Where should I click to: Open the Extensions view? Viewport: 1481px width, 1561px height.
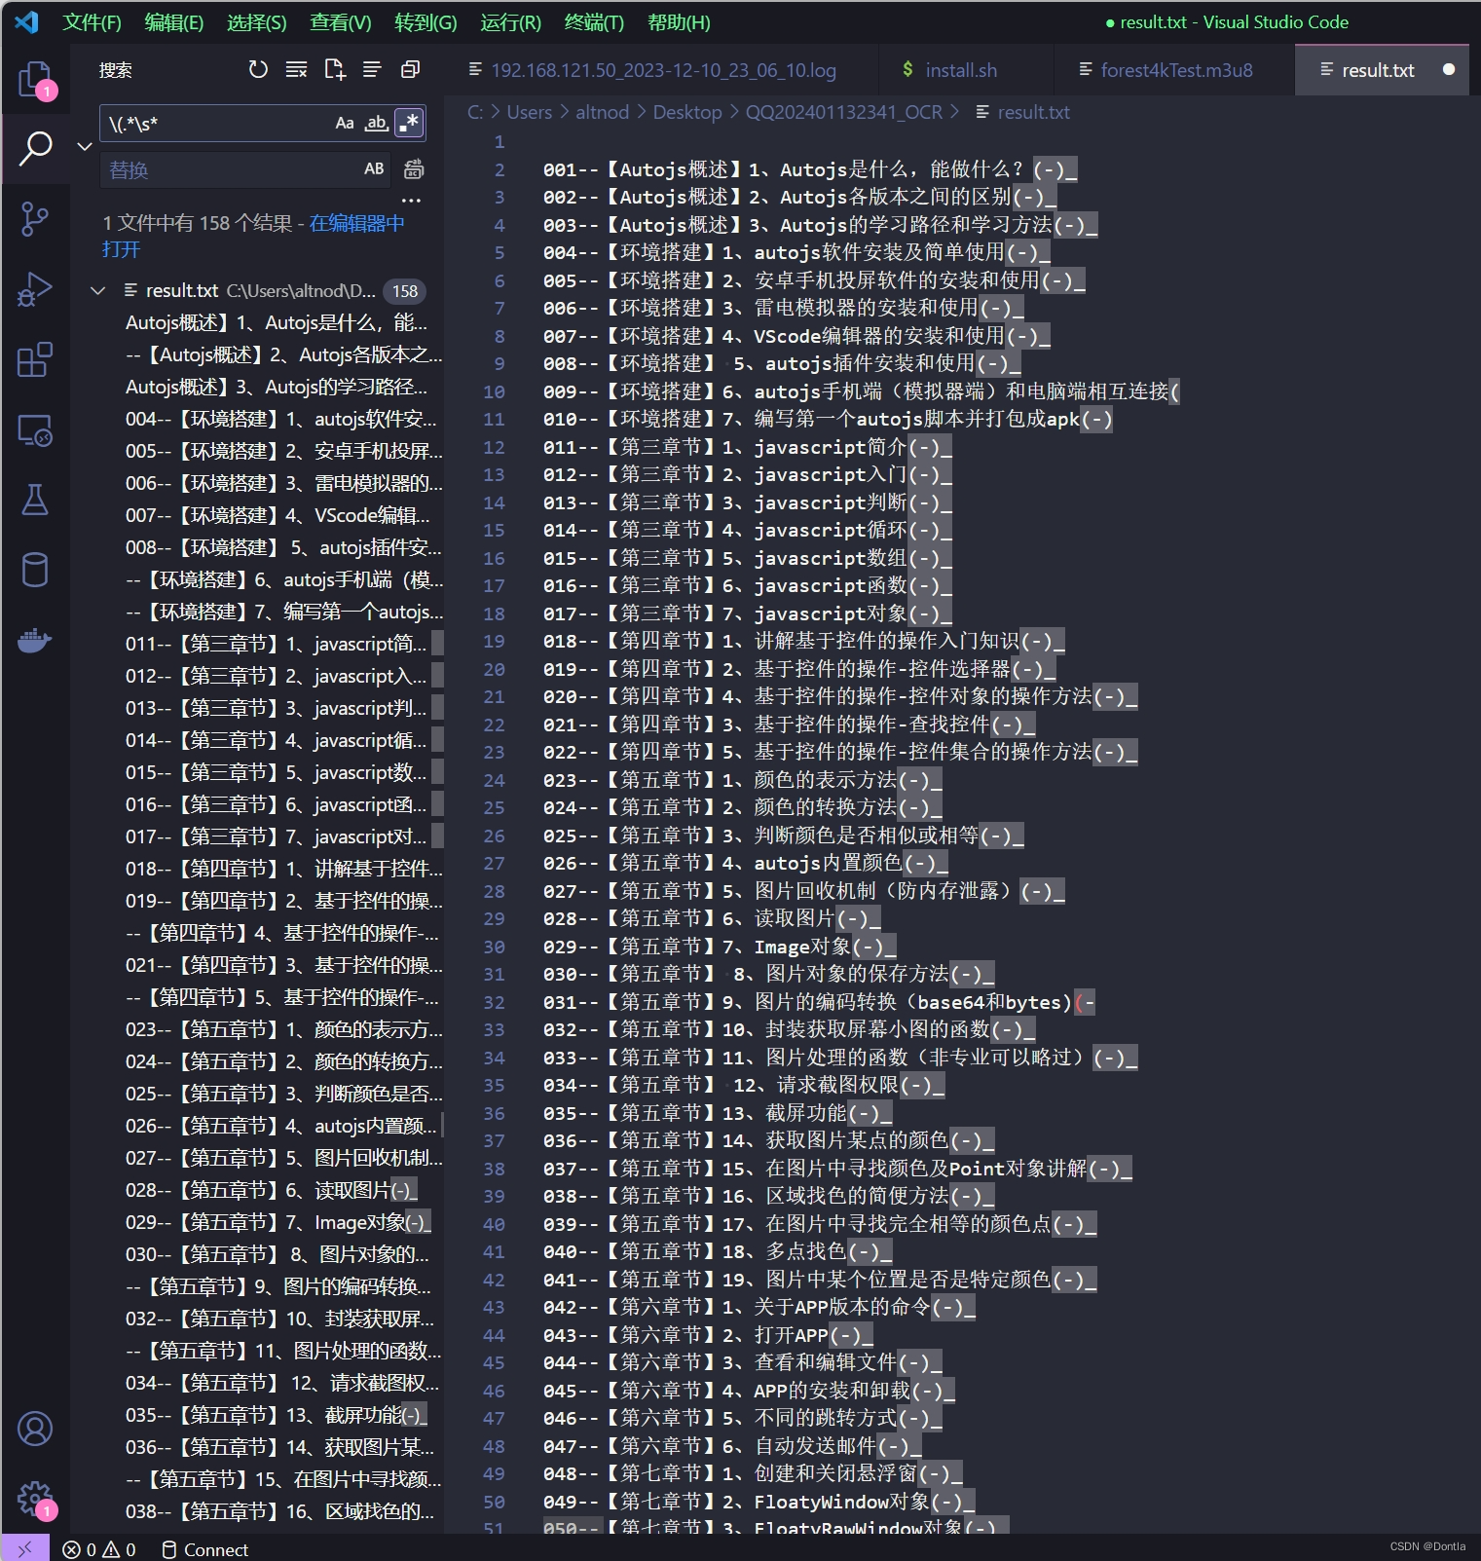click(35, 359)
